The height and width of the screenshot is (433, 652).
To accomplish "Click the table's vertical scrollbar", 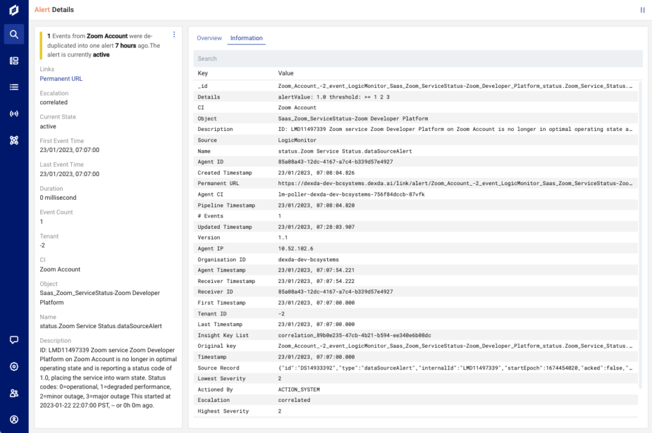I will [641, 235].
